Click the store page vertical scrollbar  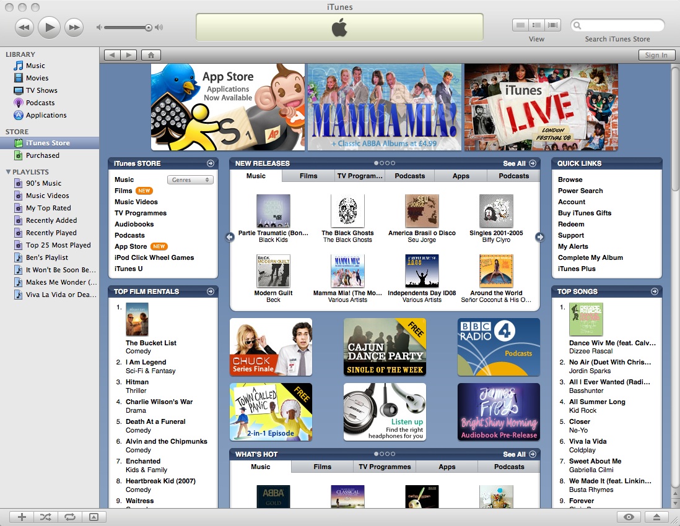coord(675,128)
